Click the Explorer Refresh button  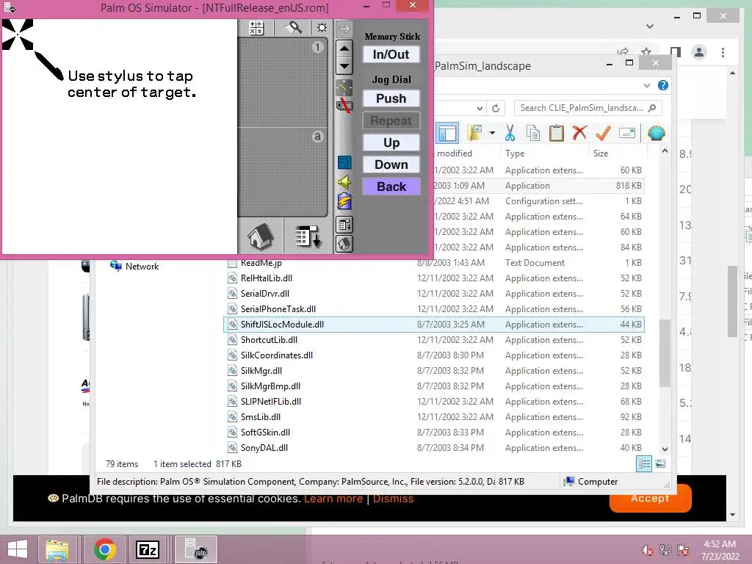[x=496, y=109]
